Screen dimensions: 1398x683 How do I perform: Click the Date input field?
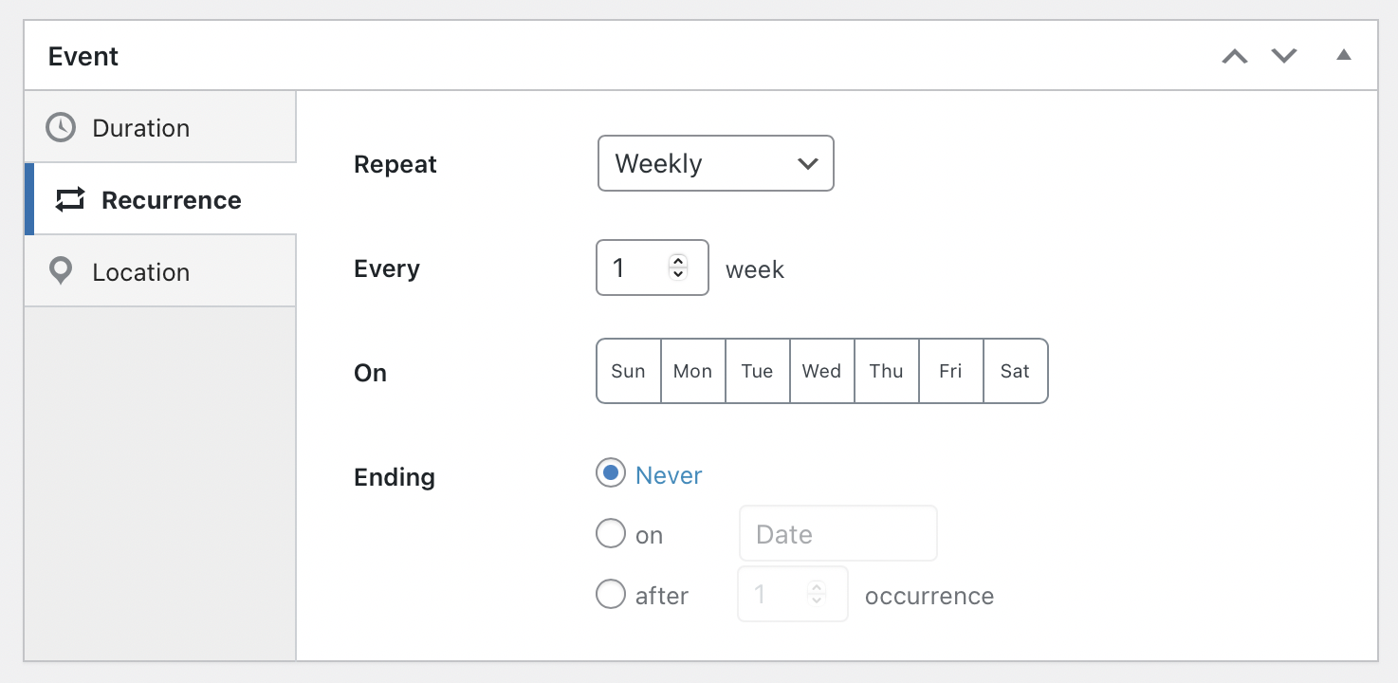point(837,533)
